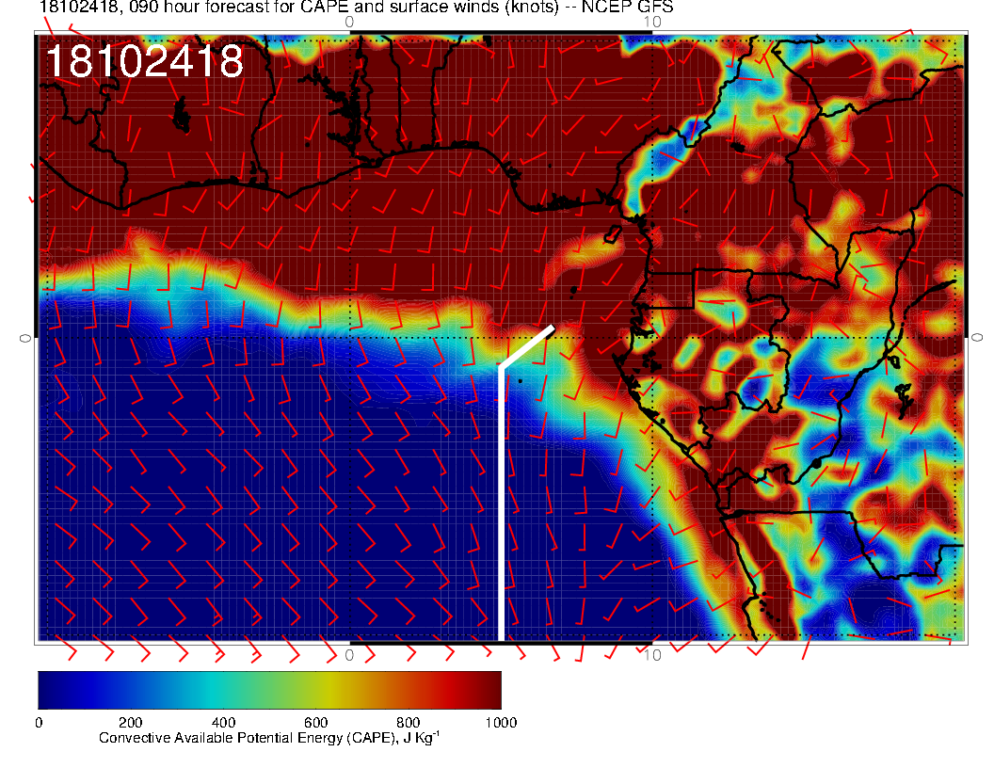Click the 400 tick label on the colorbar
The width and height of the screenshot is (994, 768).
(223, 723)
